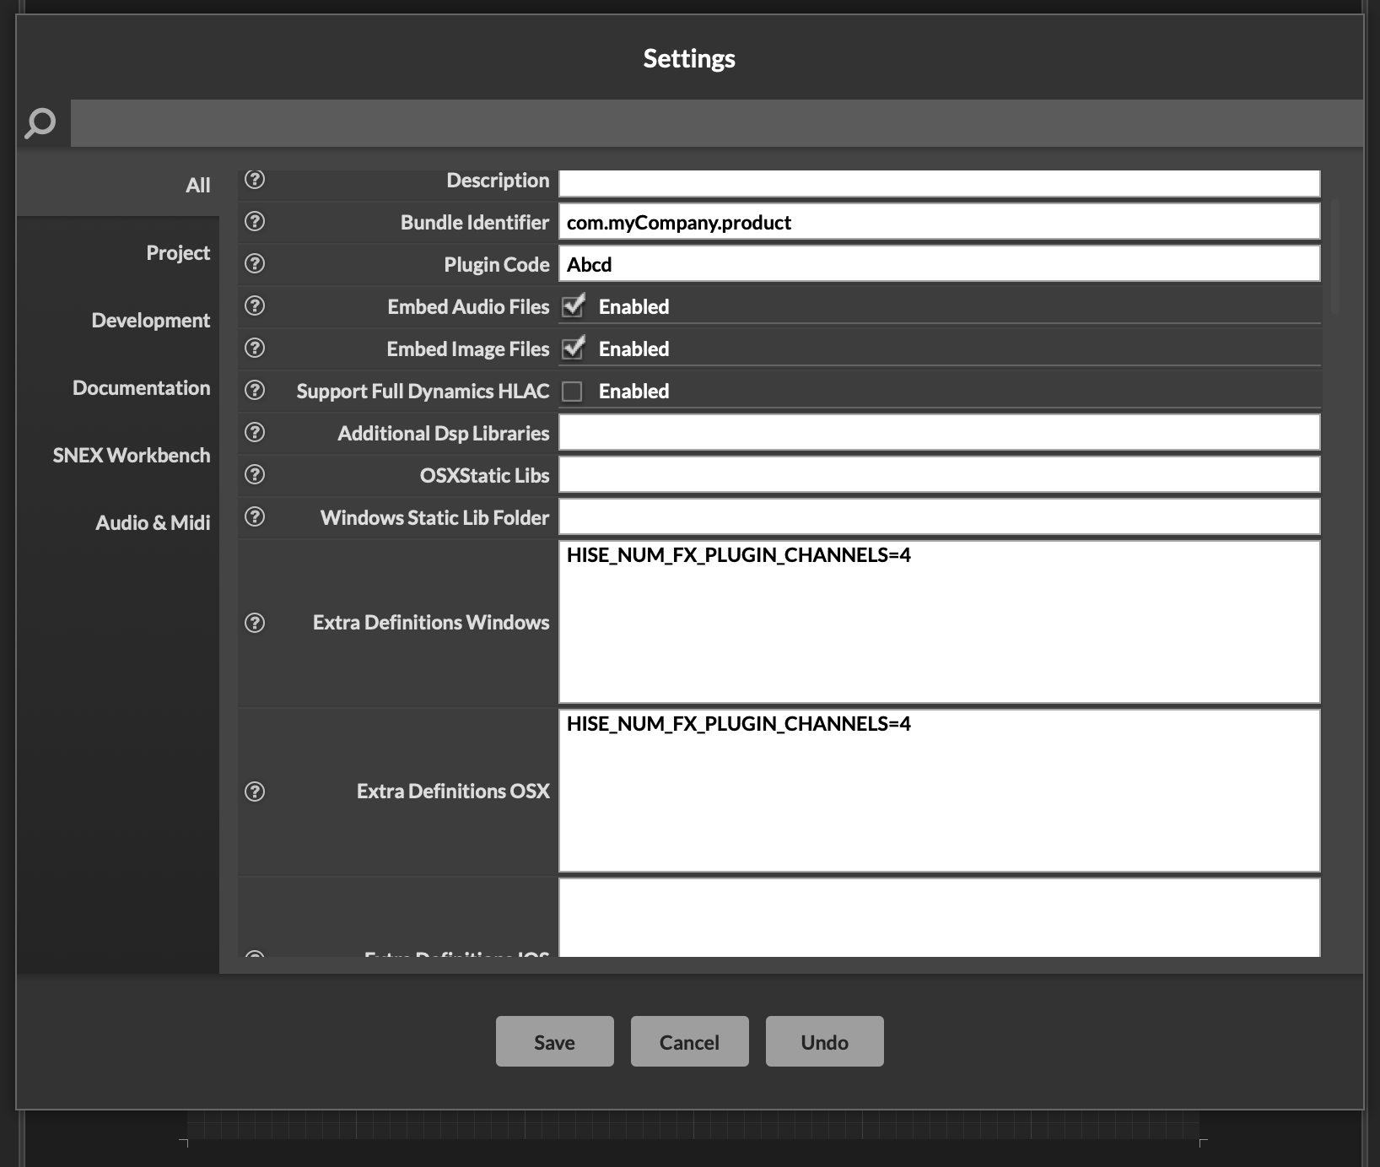The width and height of the screenshot is (1380, 1167).
Task: Show help for Plugin Code
Action: pyautogui.click(x=255, y=263)
